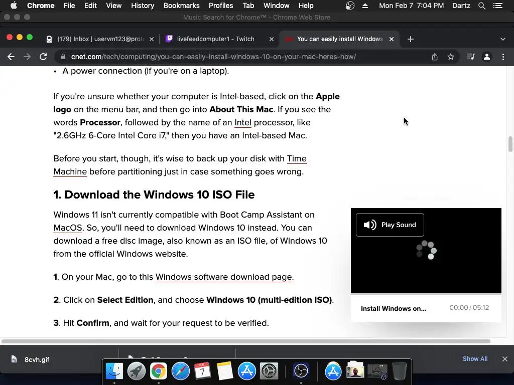Follow the Intel link

pos(243,123)
